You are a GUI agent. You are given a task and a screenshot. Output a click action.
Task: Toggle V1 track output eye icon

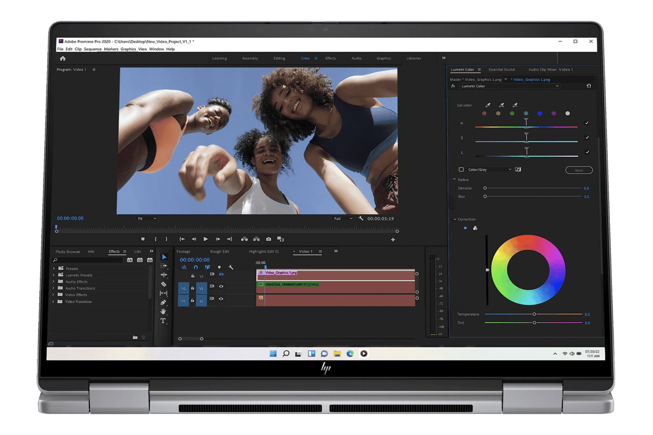[x=221, y=286]
